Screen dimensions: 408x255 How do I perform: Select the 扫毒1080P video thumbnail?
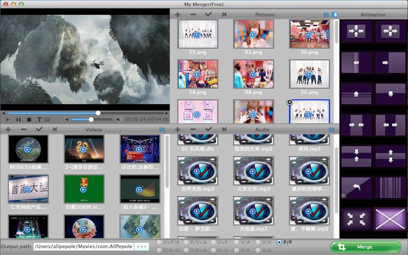(x=84, y=189)
